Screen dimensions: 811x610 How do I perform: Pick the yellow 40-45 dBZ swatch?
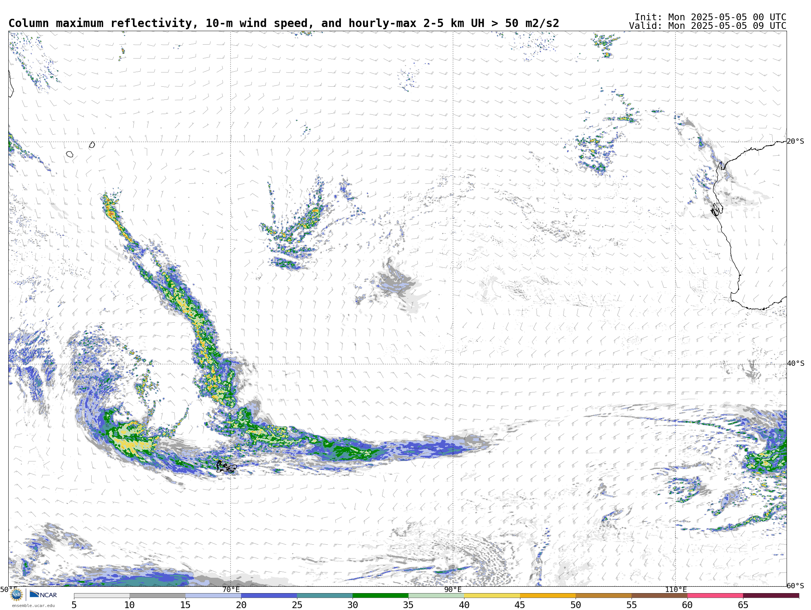492,595
